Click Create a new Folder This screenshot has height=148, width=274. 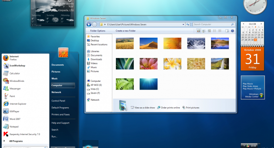126,31
